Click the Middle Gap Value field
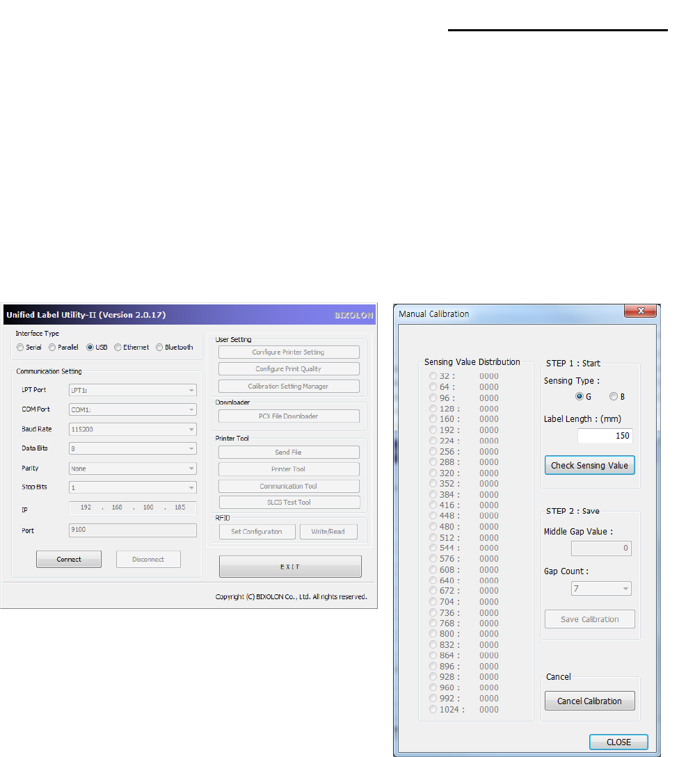The width and height of the screenshot is (679, 757). [x=601, y=548]
